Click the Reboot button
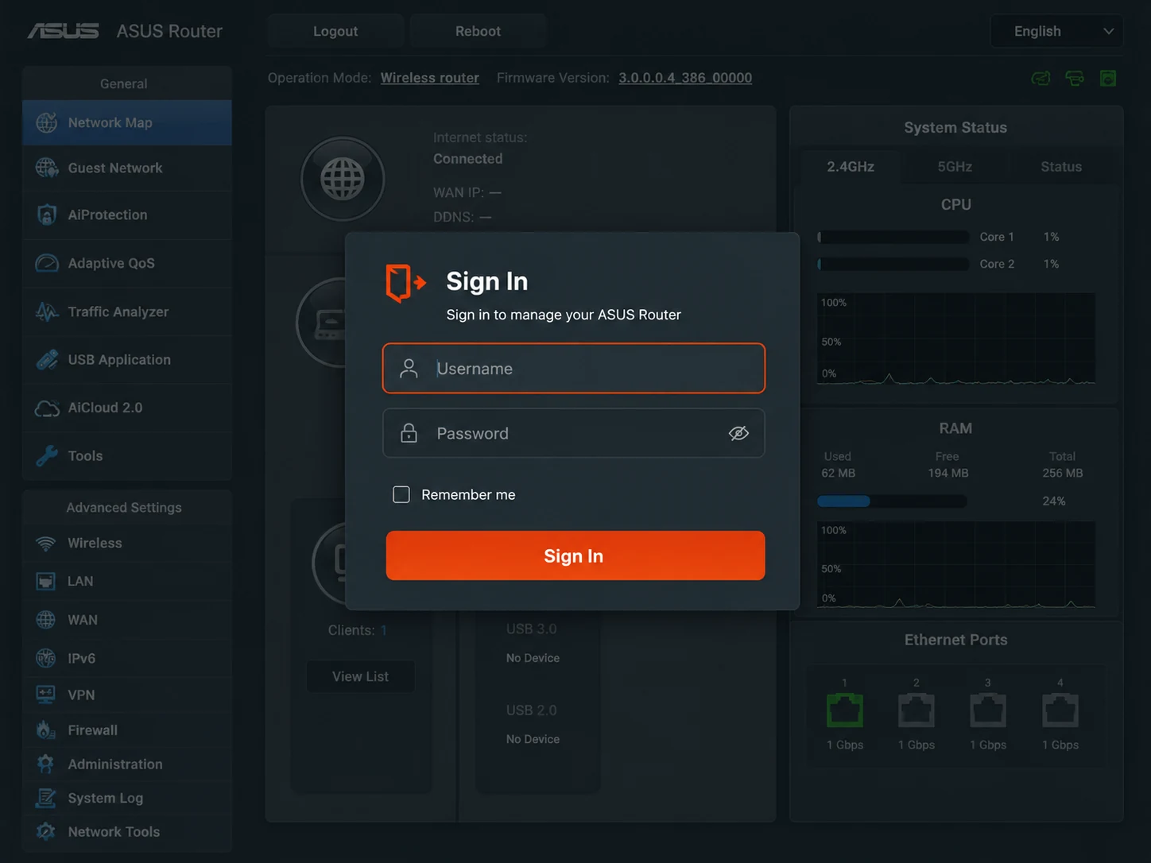This screenshot has width=1151, height=863. [x=478, y=31]
